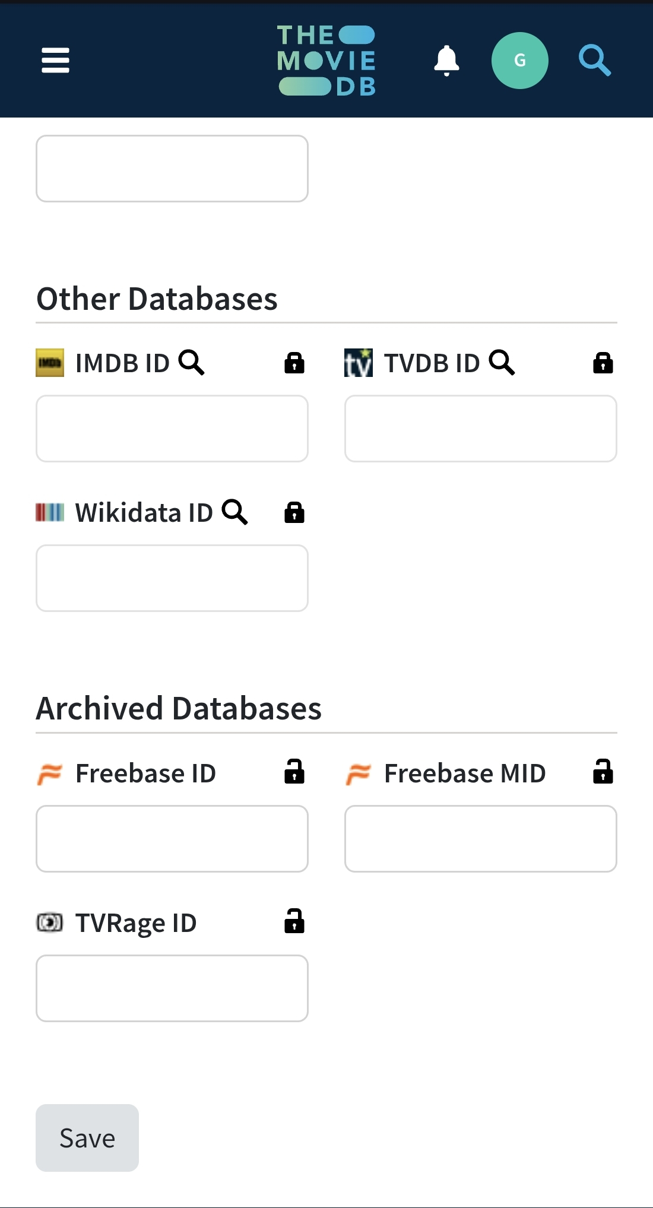Image resolution: width=653 pixels, height=1208 pixels.
Task: Search TVDB with the magnifier beside TVDB ID
Action: tap(502, 363)
